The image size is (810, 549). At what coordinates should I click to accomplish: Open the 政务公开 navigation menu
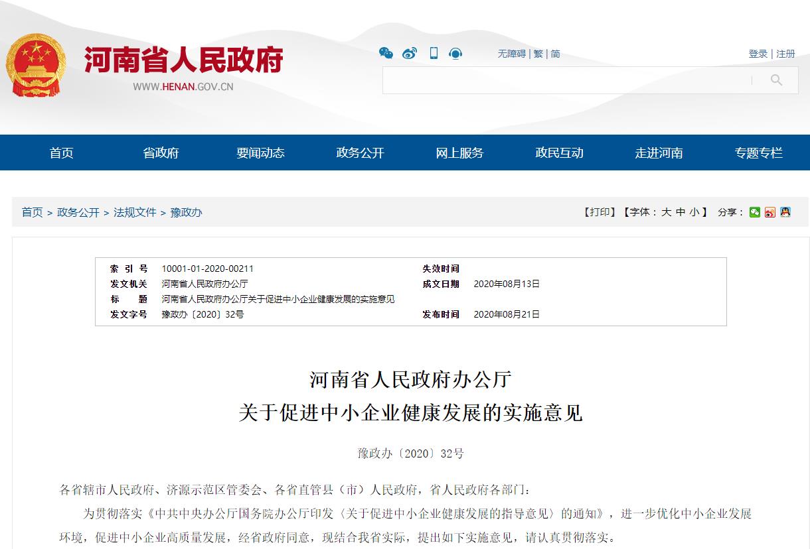(360, 153)
